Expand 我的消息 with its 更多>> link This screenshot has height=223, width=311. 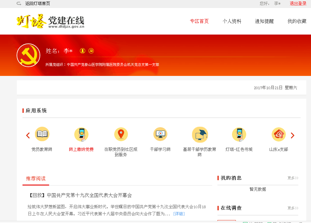[293, 178]
